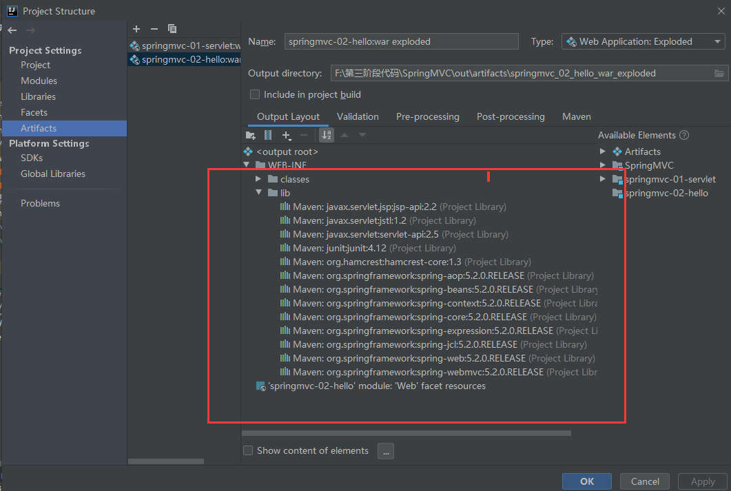Select Maven junit:junit:4.12 library entry

coord(368,249)
